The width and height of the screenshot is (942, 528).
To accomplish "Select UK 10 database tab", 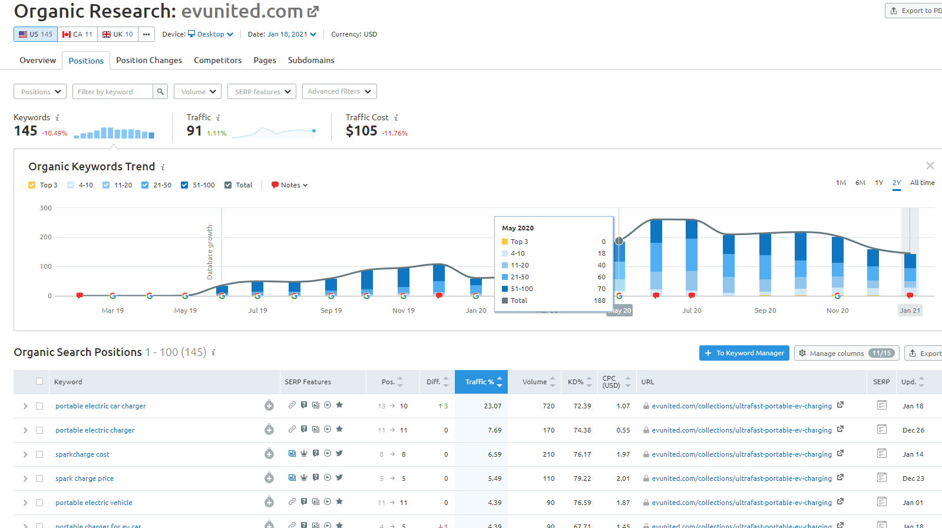I will (118, 34).
